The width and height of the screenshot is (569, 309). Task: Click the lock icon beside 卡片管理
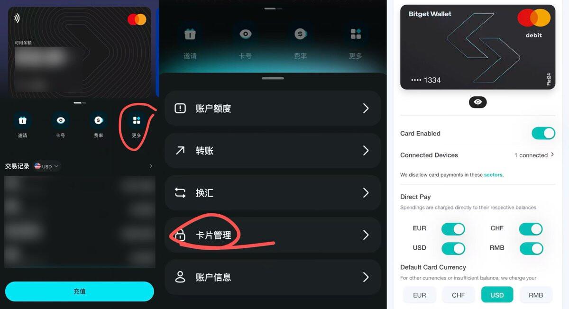point(180,235)
